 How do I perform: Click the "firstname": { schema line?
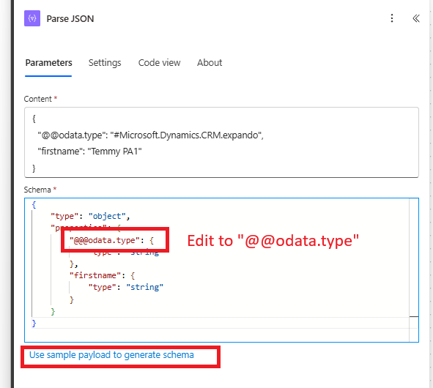[102, 275]
